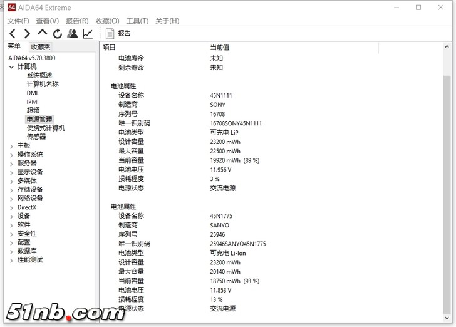
Task: Open the user management people icon
Action: tap(73, 34)
